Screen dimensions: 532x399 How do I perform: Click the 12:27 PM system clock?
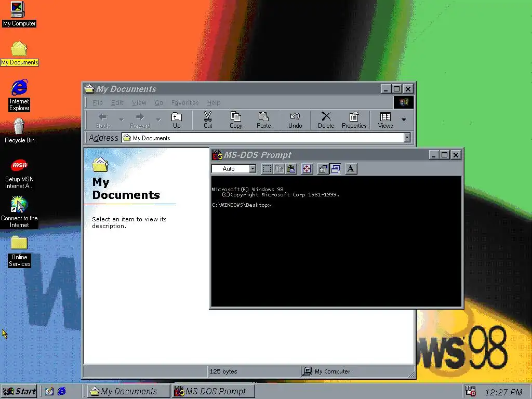point(503,392)
